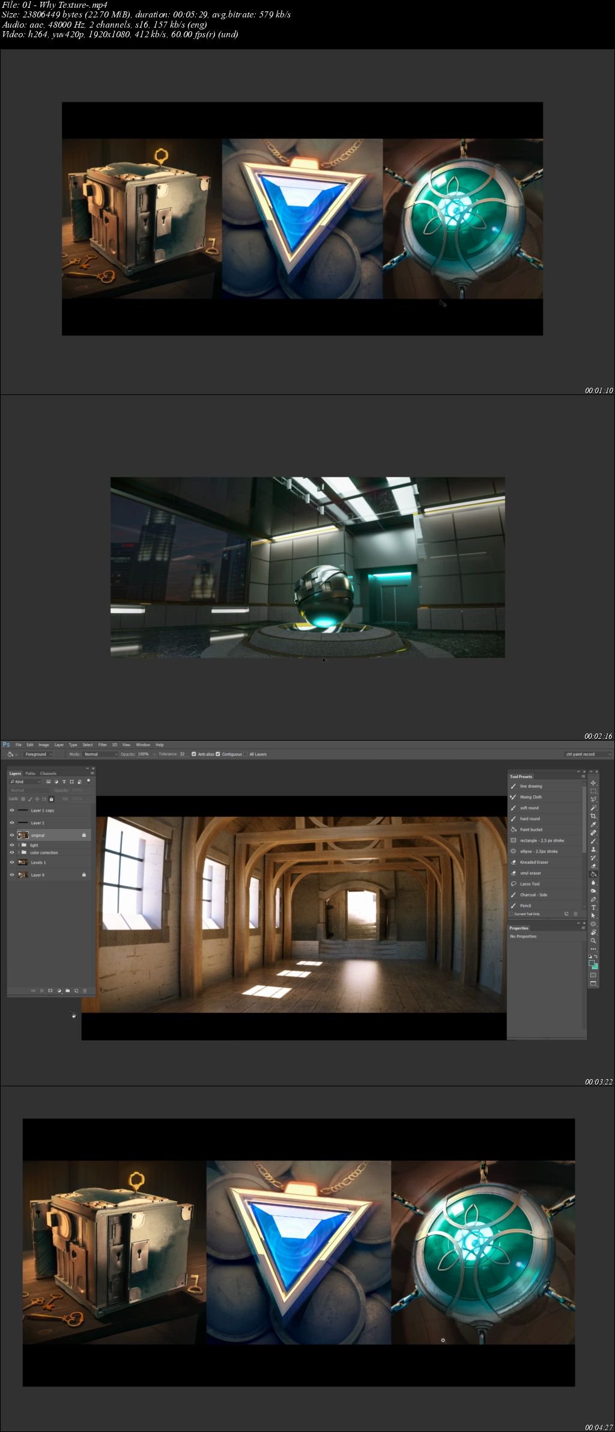
Task: Select the Eyedropper tool
Action: coord(593,824)
